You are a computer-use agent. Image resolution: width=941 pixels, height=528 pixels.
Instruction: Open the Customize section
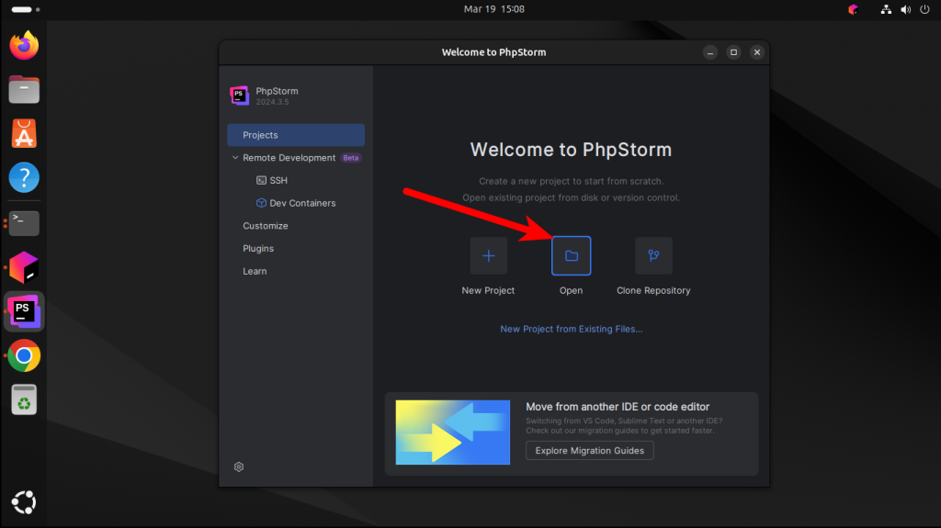point(266,226)
